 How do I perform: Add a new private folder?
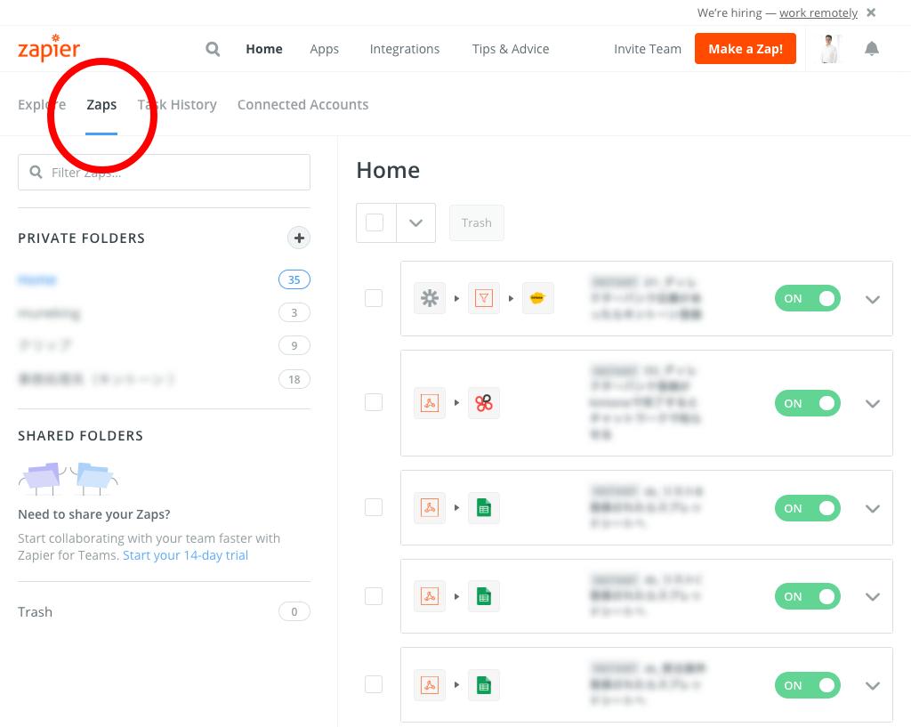click(299, 238)
